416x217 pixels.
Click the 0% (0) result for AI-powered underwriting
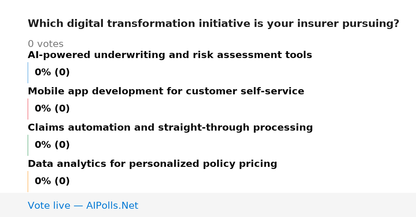coord(52,73)
